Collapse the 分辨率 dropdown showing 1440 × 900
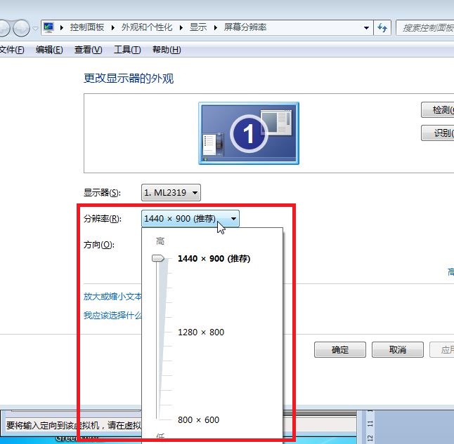The height and width of the screenshot is (444, 454). click(190, 219)
